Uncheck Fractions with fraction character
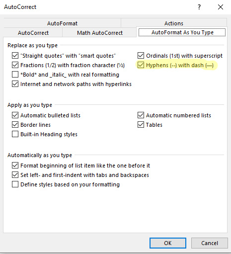The image size is (231, 254). coord(15,65)
